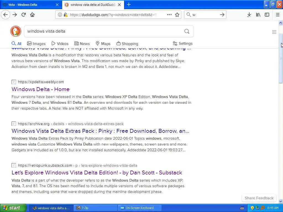Click the keyboard icon in taskbar
283x212 pixels.
pos(242,208)
